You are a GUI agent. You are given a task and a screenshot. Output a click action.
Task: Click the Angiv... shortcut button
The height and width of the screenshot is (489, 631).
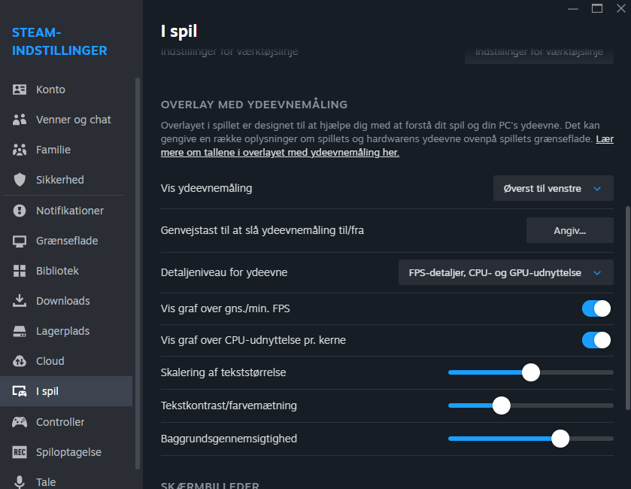[x=570, y=230]
